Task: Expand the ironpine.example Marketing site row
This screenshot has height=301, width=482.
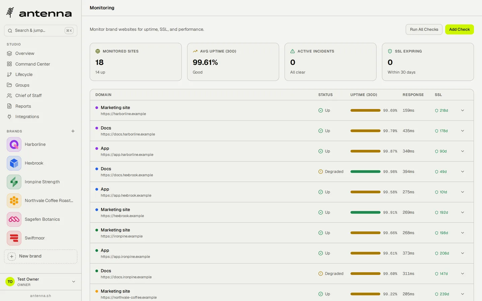Action: click(463, 233)
